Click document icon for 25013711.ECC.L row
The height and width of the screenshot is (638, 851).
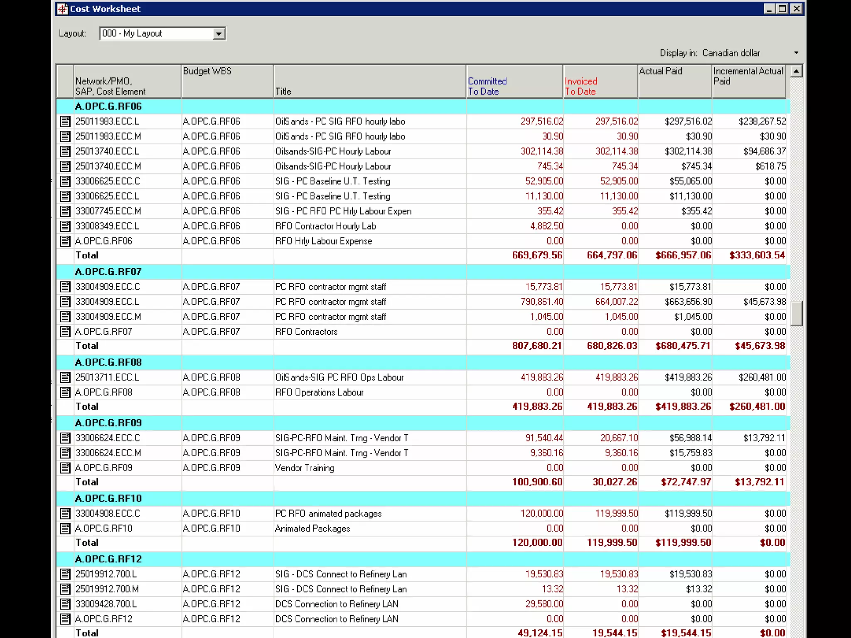(65, 378)
